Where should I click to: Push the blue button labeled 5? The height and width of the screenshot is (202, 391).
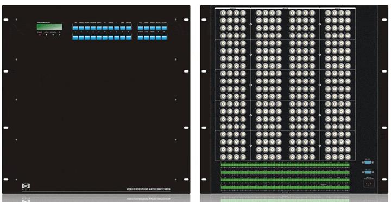tap(99, 37)
